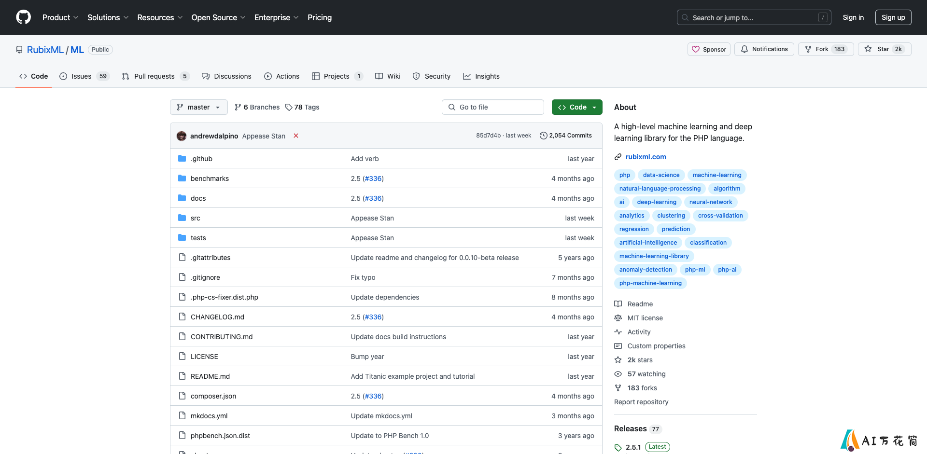Switch to the Pull requests tab
Screen dimensions: 927x454
coord(156,76)
